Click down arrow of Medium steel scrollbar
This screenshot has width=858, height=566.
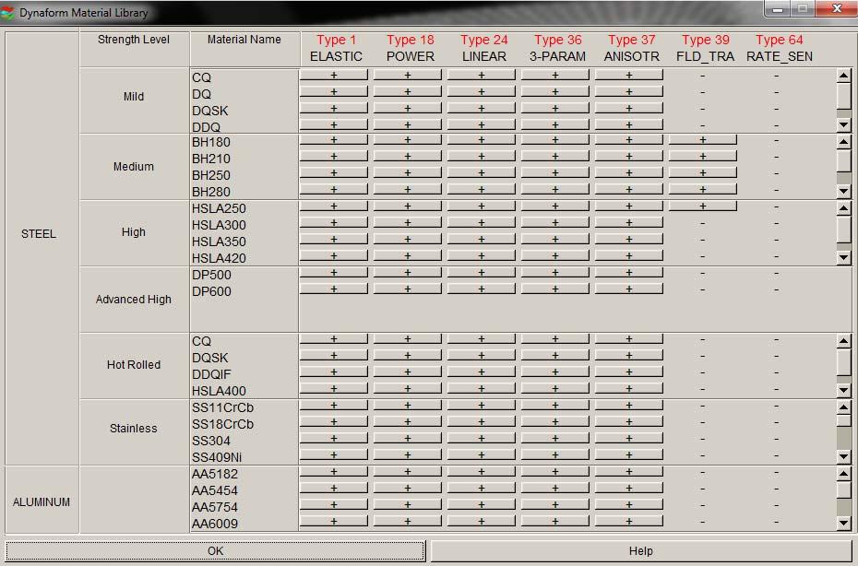pos(844,192)
